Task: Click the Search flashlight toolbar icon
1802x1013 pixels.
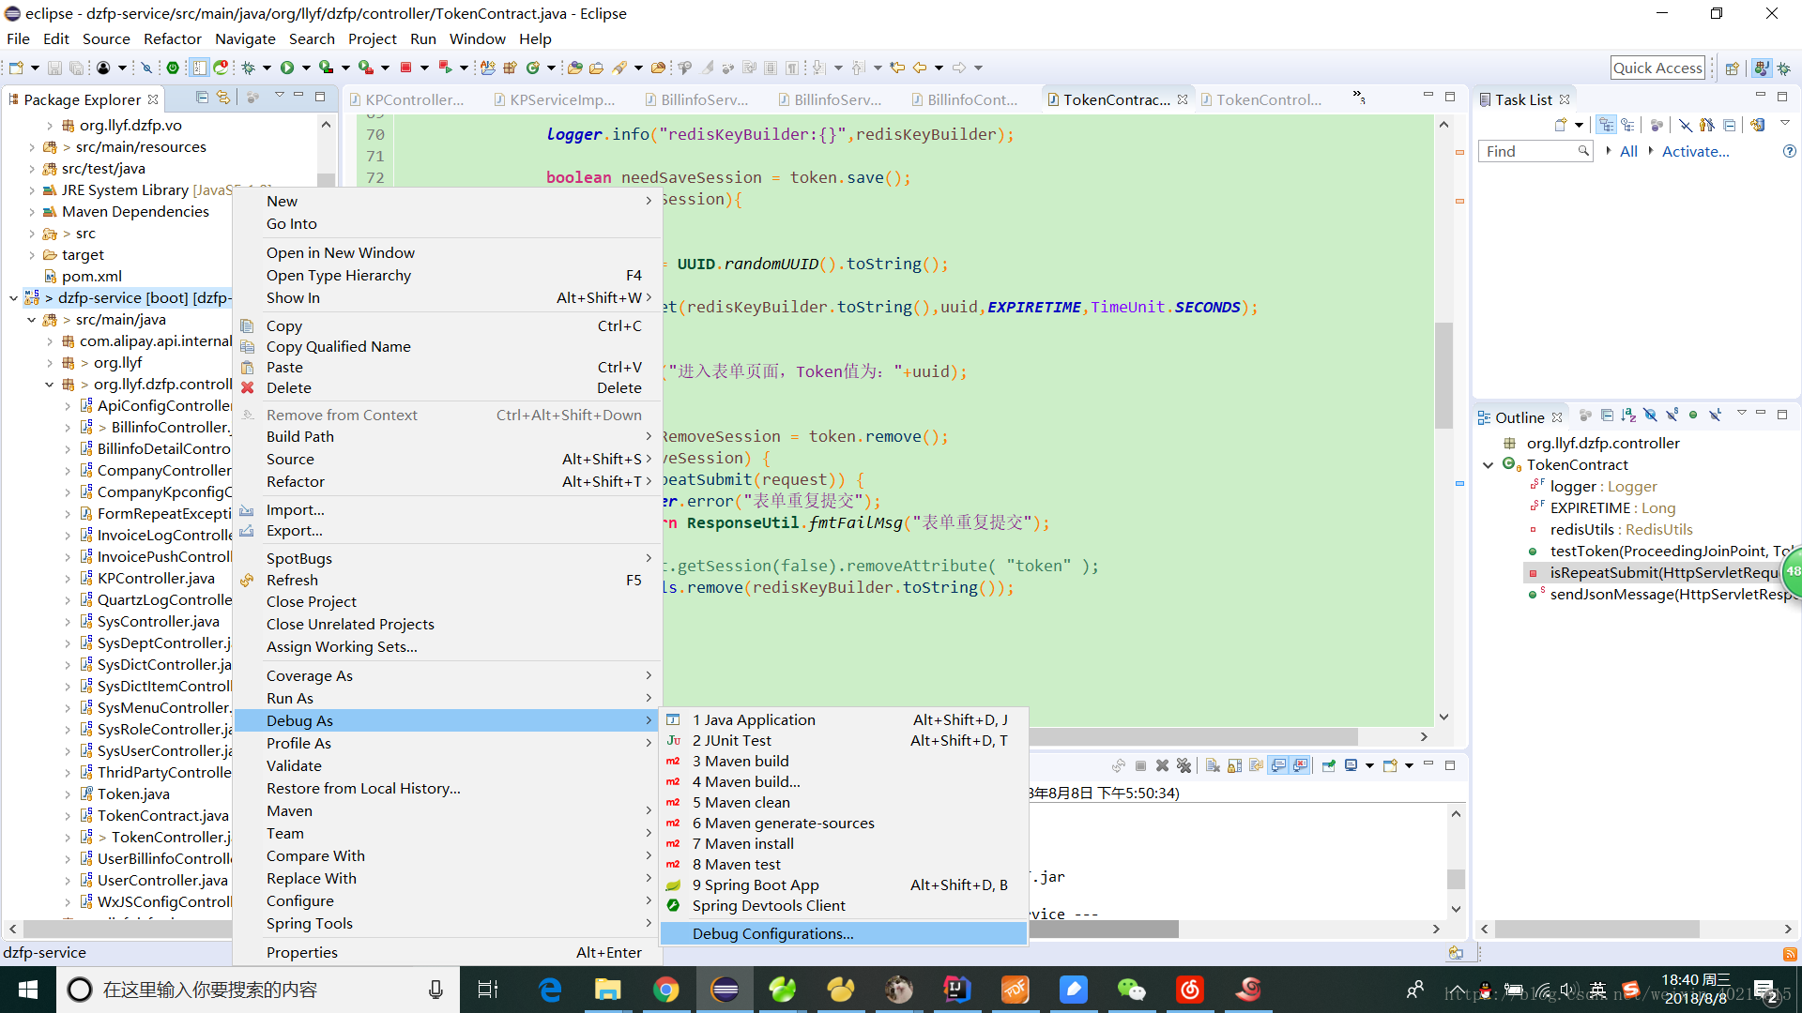Action: tap(619, 68)
